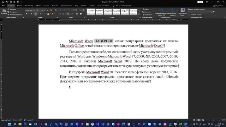Viewport: 226px width, 127px height.
Task: Open Visual Studio Code from taskbar
Action: pos(103,124)
